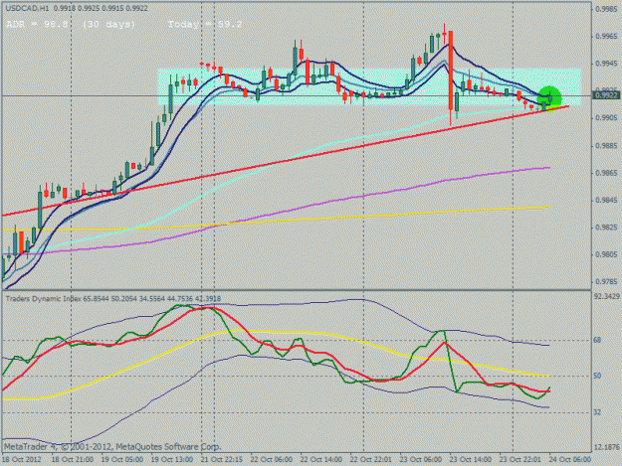Image resolution: width=622 pixels, height=466 pixels.
Task: Click the "18 Oct 21:00" time label
Action: click(73, 460)
